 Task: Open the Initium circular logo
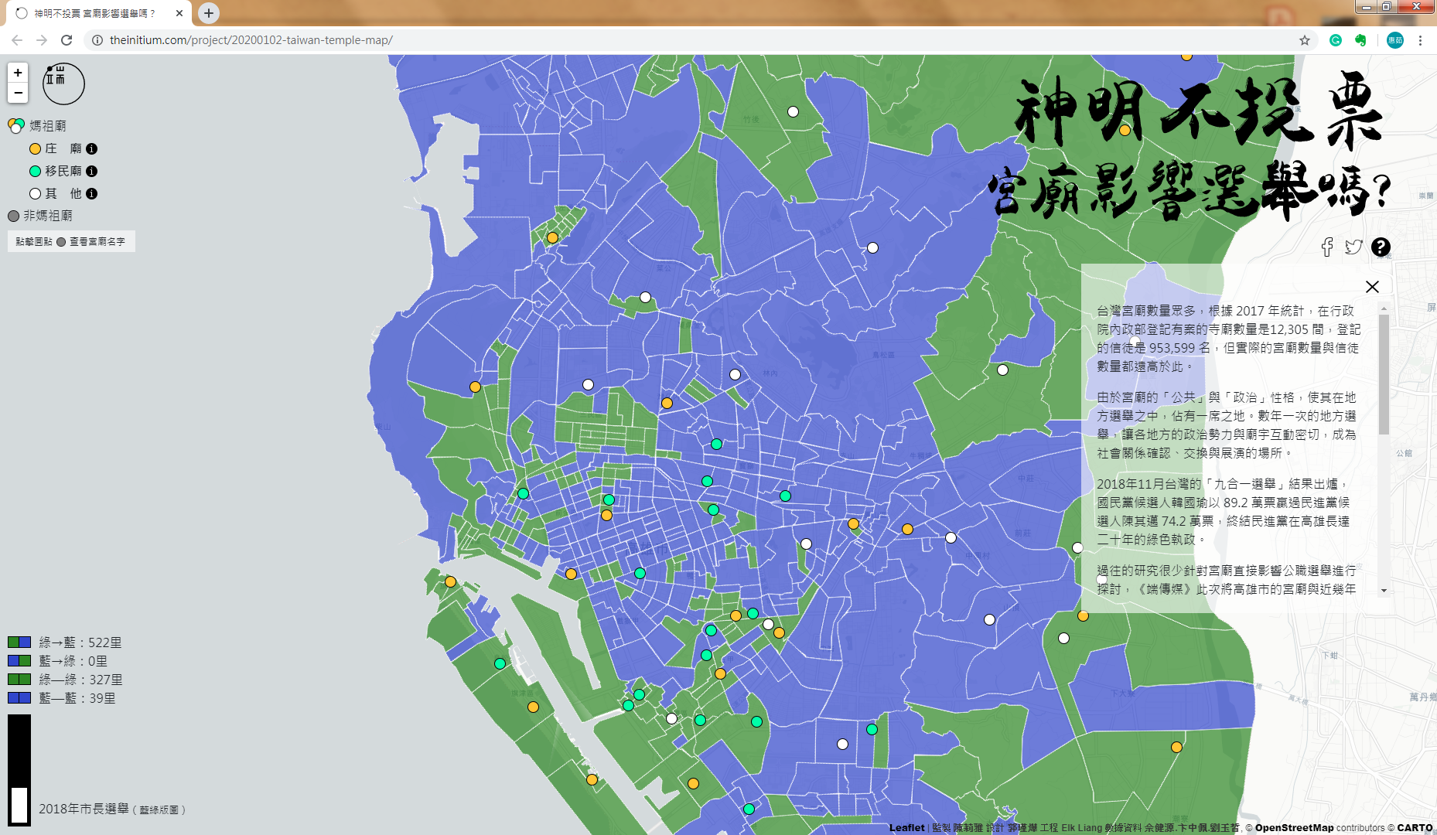pos(63,83)
